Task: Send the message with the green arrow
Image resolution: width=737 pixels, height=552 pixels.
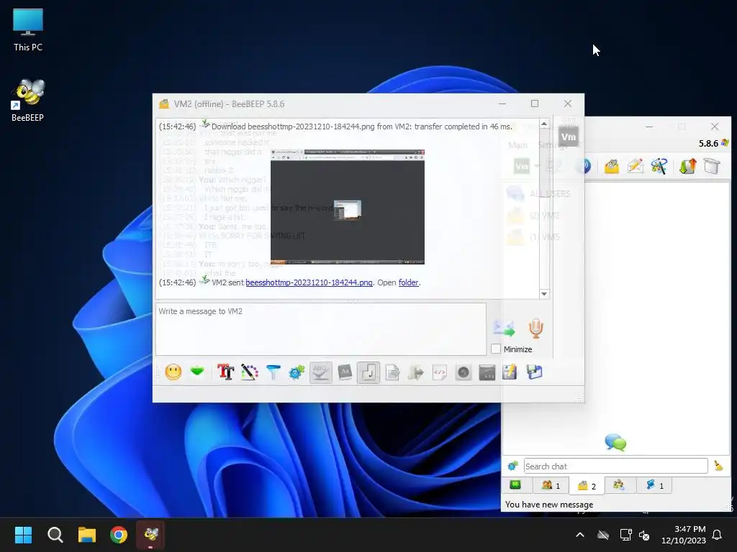Action: point(504,328)
